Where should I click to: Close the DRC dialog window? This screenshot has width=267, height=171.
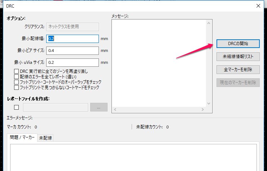click(x=258, y=6)
